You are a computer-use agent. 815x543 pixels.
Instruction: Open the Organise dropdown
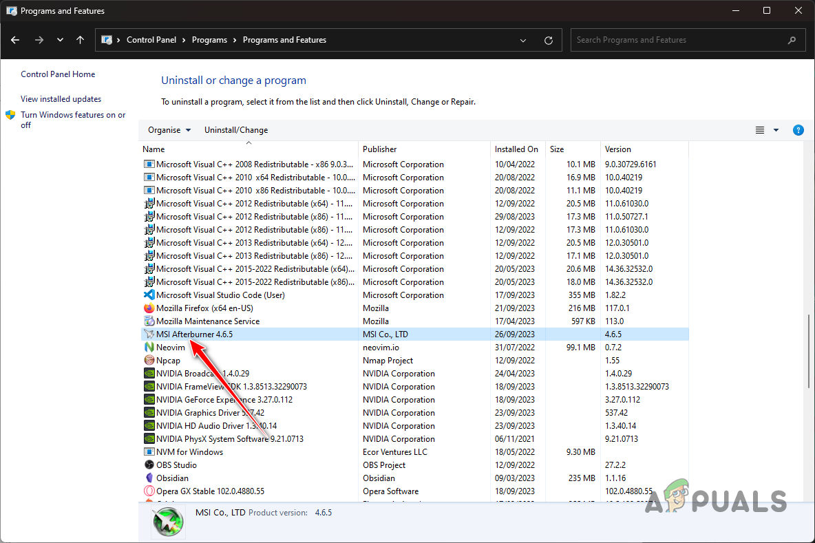pos(169,129)
